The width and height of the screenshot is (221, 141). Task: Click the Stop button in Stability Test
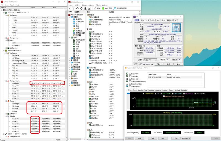coord(140,138)
